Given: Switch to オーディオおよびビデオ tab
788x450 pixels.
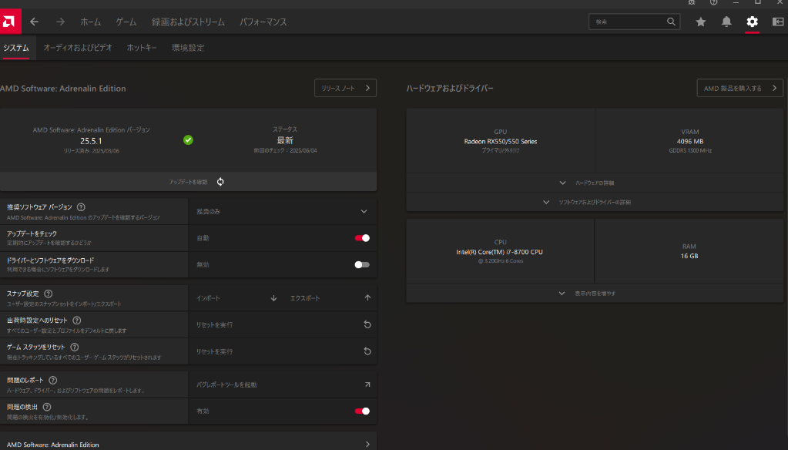Looking at the screenshot, I should (78, 48).
